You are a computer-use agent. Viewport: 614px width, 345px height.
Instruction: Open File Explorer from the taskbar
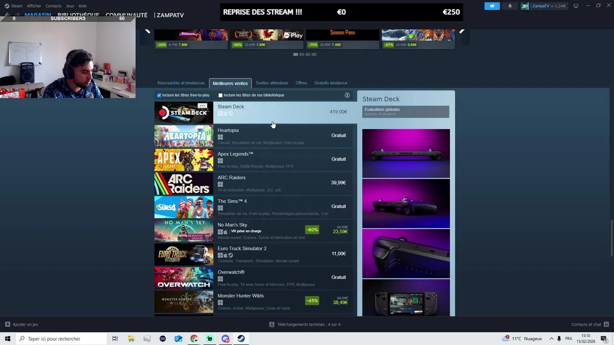(x=131, y=339)
